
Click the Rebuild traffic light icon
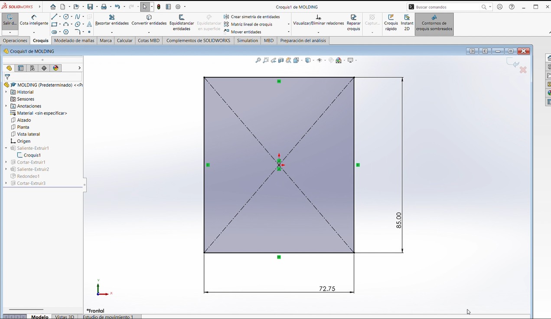(x=159, y=7)
